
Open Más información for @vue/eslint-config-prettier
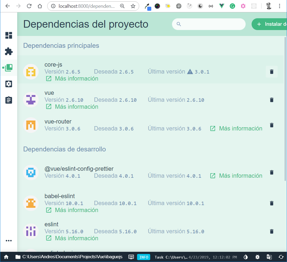pyautogui.click(x=236, y=176)
